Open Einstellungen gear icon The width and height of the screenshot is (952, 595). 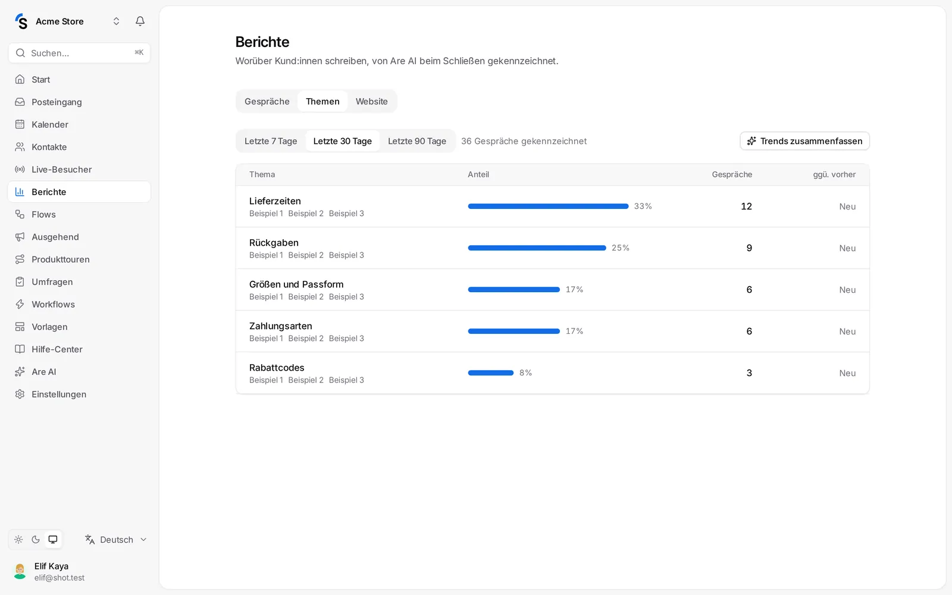click(20, 394)
